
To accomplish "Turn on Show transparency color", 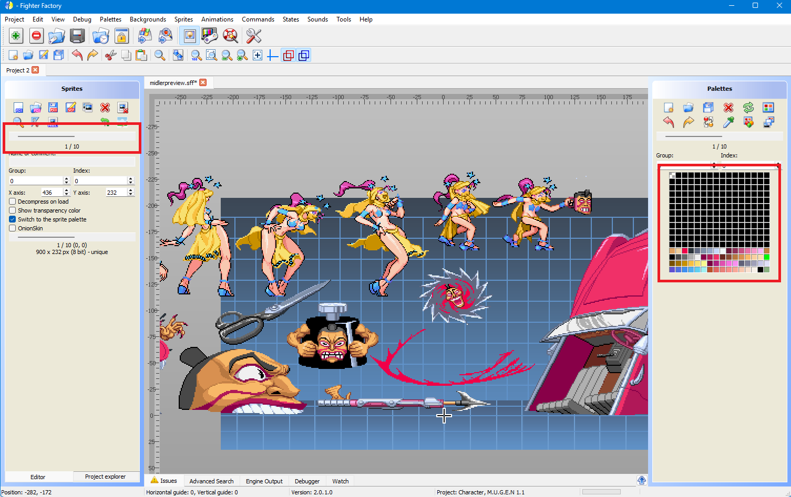I will point(13,210).
